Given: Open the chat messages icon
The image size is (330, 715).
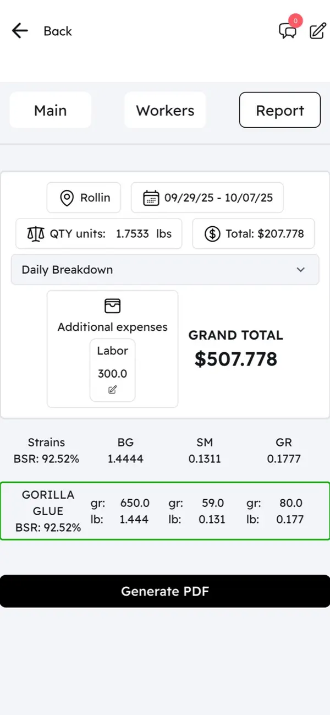Looking at the screenshot, I should pyautogui.click(x=288, y=31).
